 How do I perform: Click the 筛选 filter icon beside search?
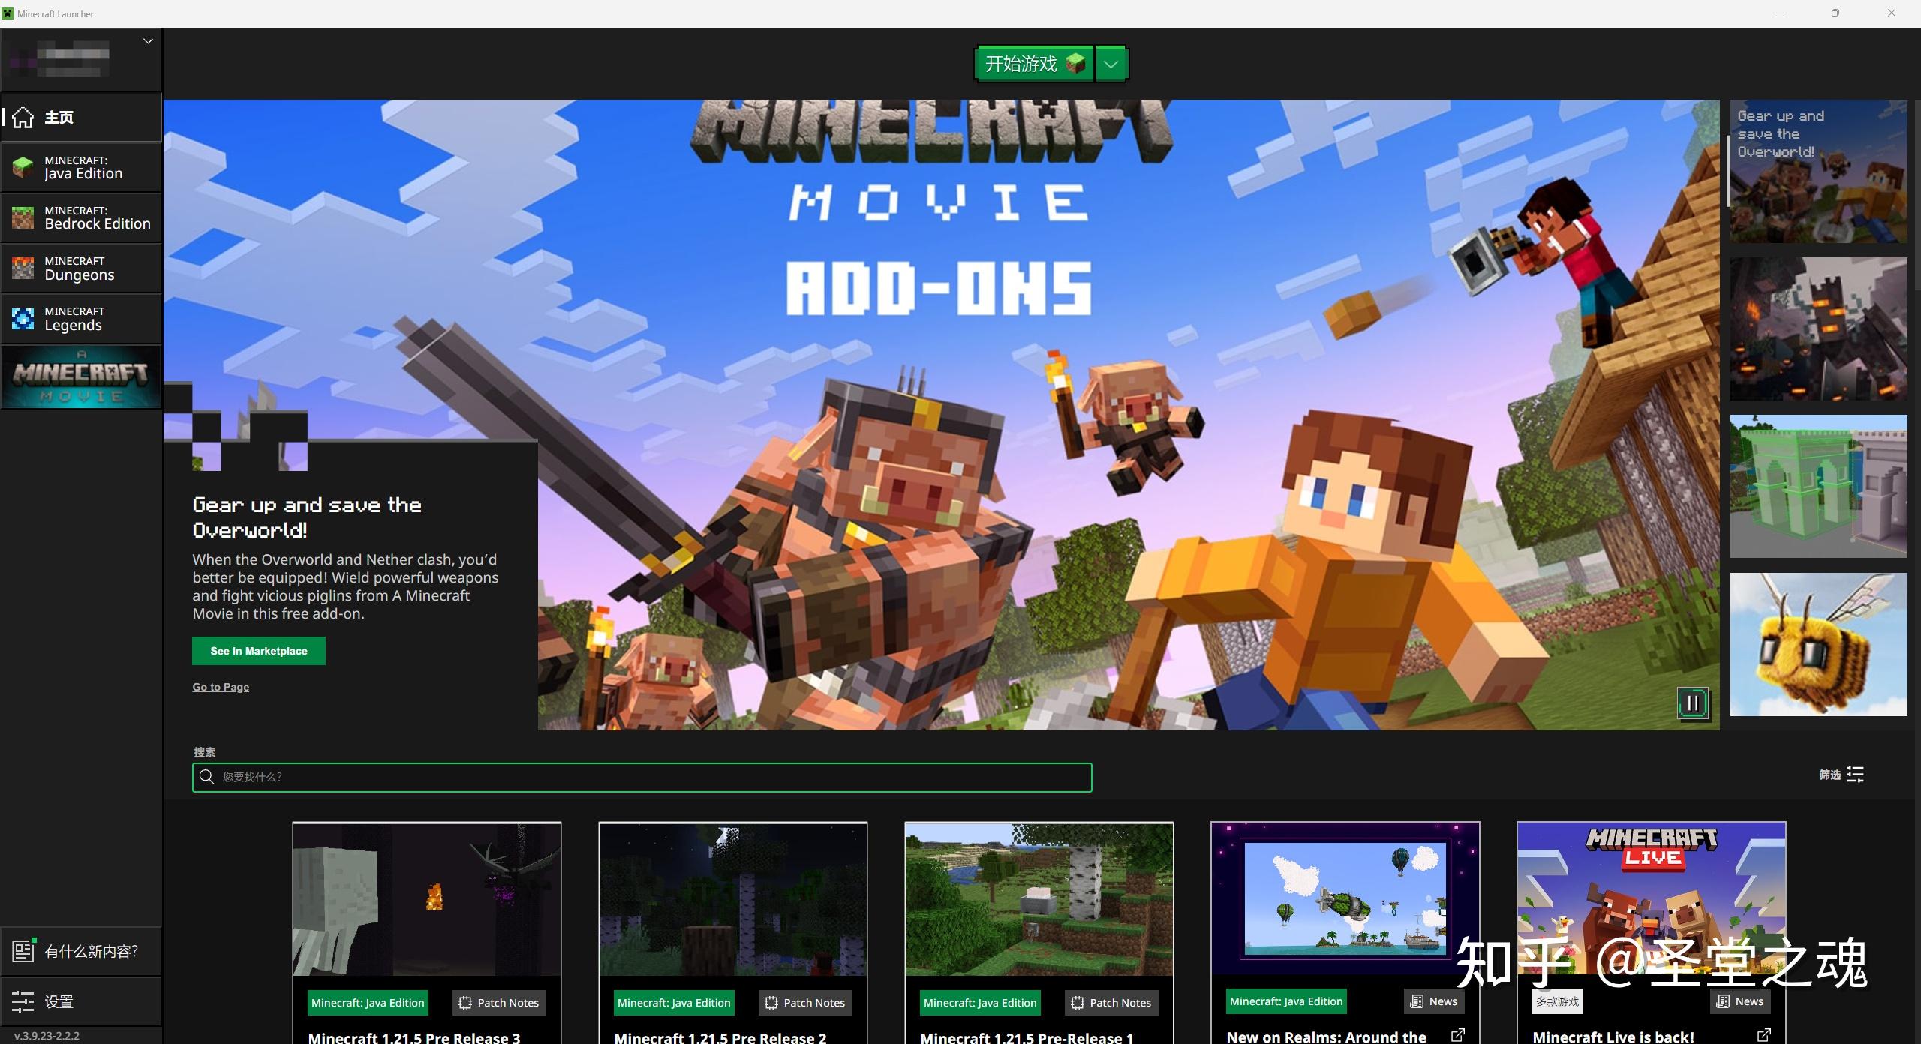point(1855,775)
